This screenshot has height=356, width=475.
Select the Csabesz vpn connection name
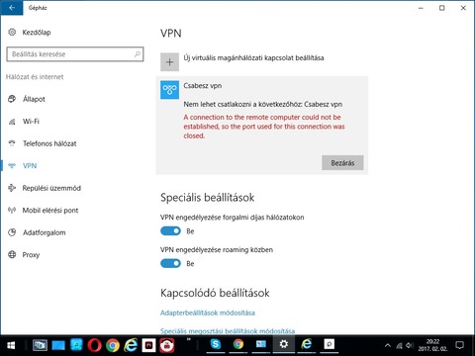tap(203, 86)
